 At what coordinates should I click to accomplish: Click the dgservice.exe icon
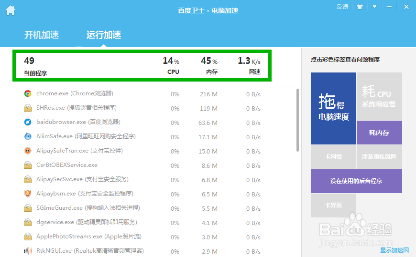tap(28, 222)
